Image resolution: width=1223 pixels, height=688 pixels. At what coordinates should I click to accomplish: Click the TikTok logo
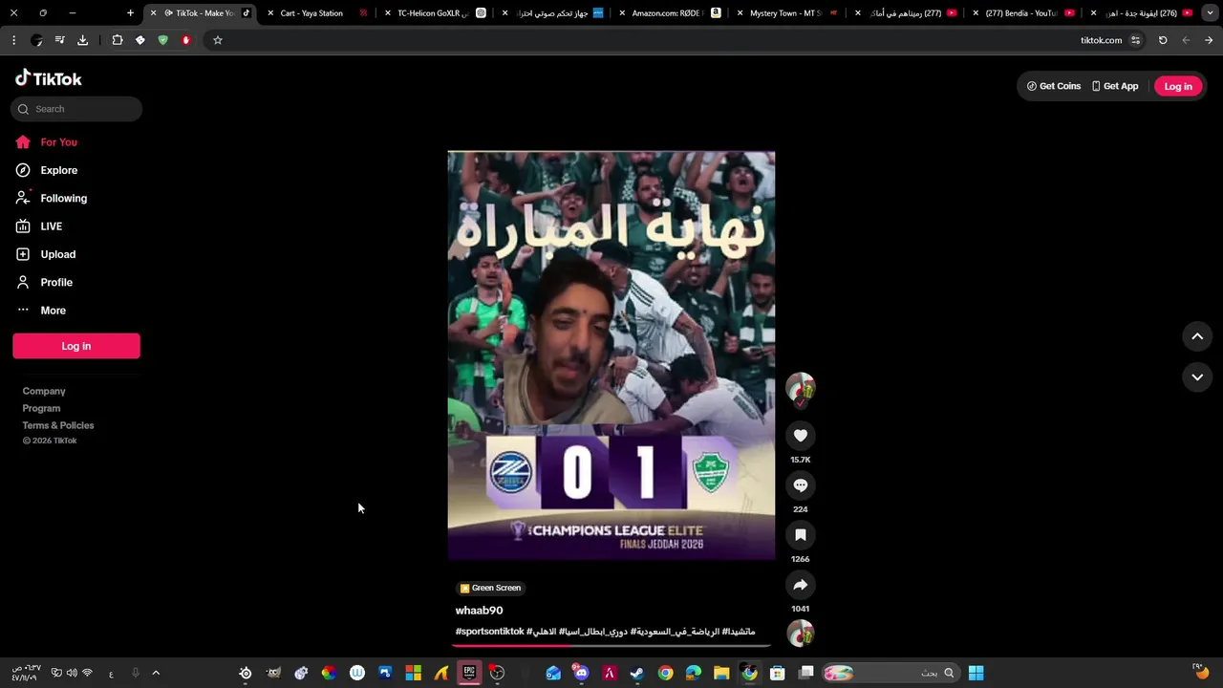coord(49,78)
